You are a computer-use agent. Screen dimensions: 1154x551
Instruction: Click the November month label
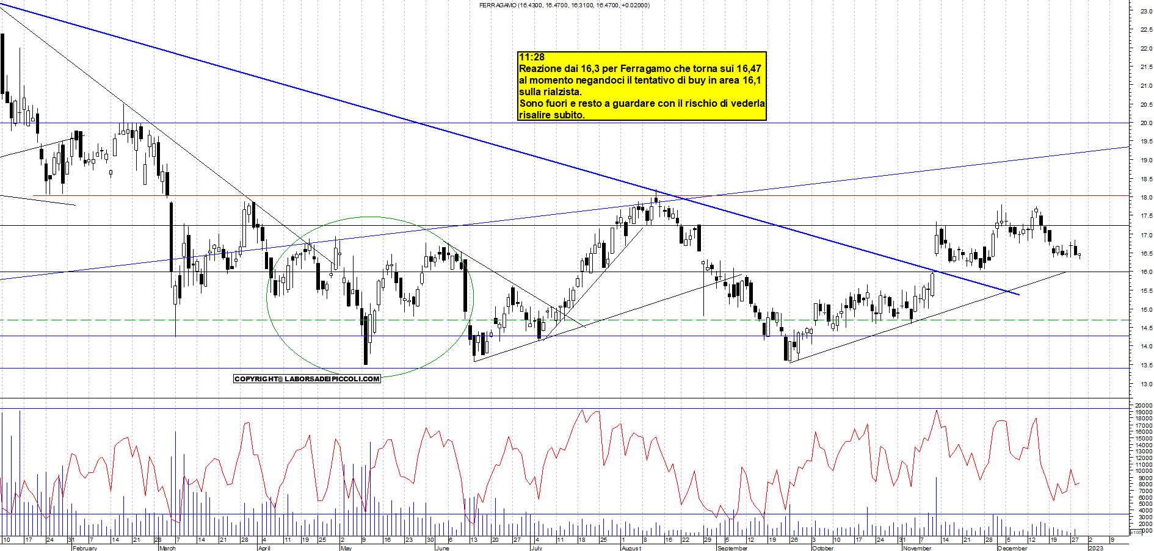coord(917,548)
